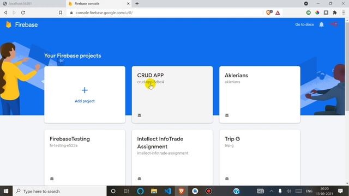Click the square extension icon beside puzzle
Viewport: 349px width, 196px height.
[x=326, y=13]
